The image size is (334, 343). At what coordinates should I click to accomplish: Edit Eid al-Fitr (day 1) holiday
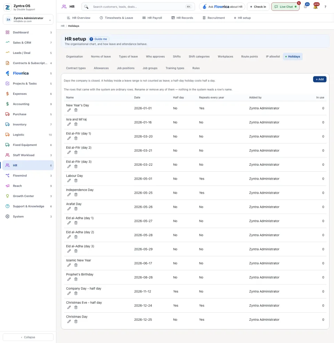(69, 138)
